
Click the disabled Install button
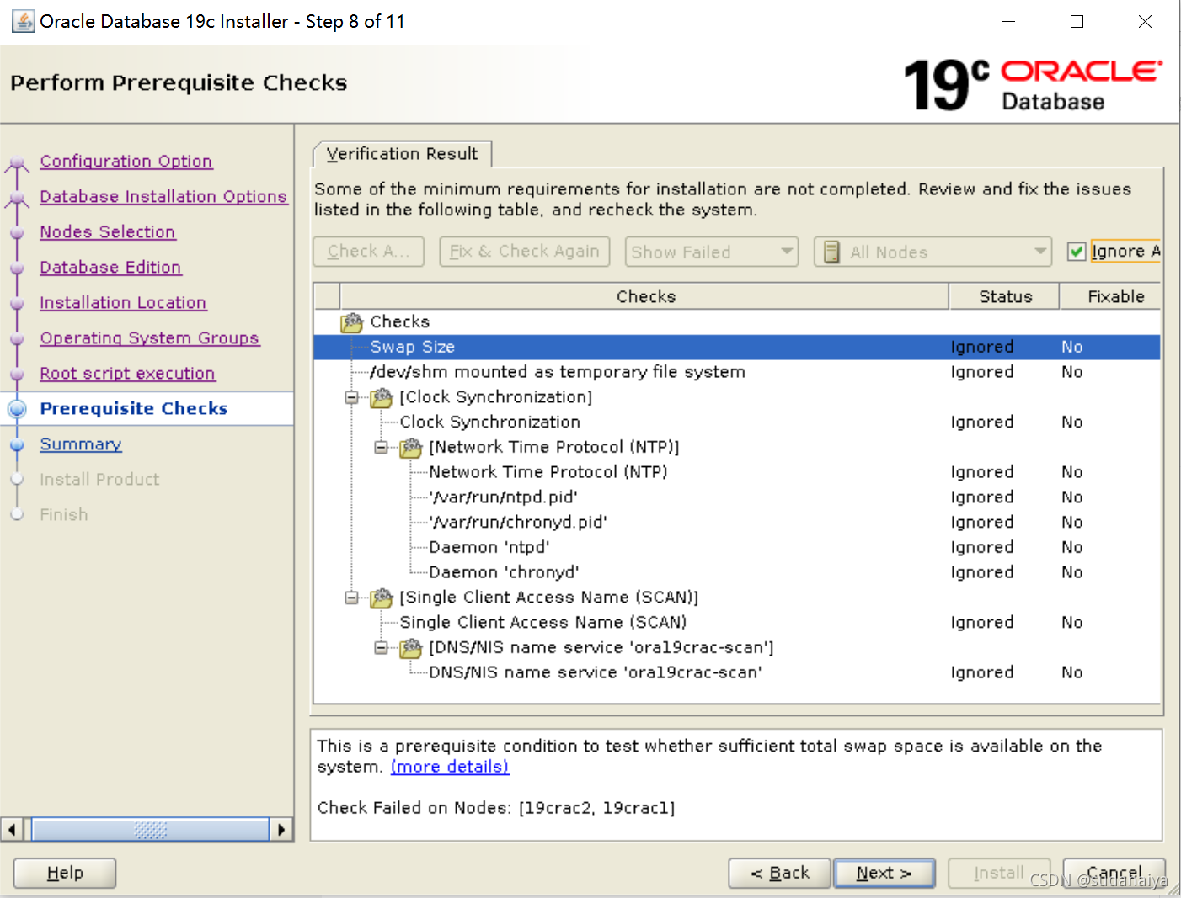(x=999, y=873)
